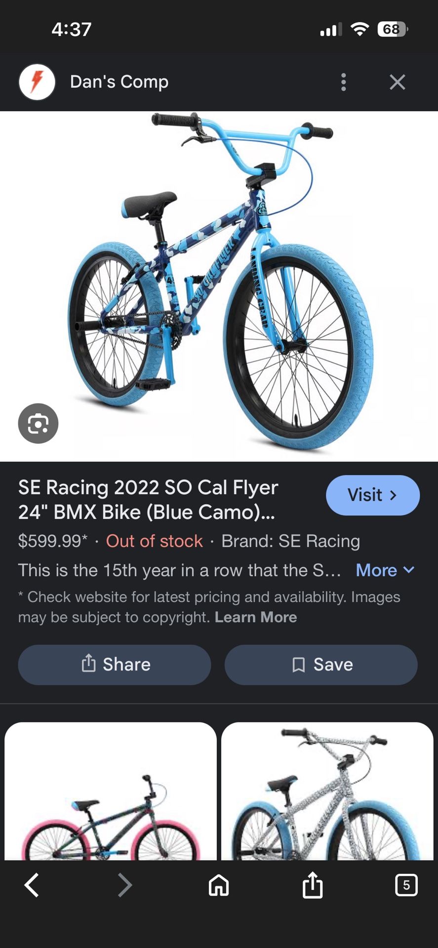Image resolution: width=438 pixels, height=948 pixels.
Task: Open the Learn More copyright link
Action: 256,617
